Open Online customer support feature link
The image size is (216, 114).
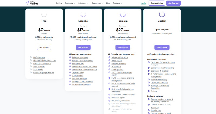[82, 61]
